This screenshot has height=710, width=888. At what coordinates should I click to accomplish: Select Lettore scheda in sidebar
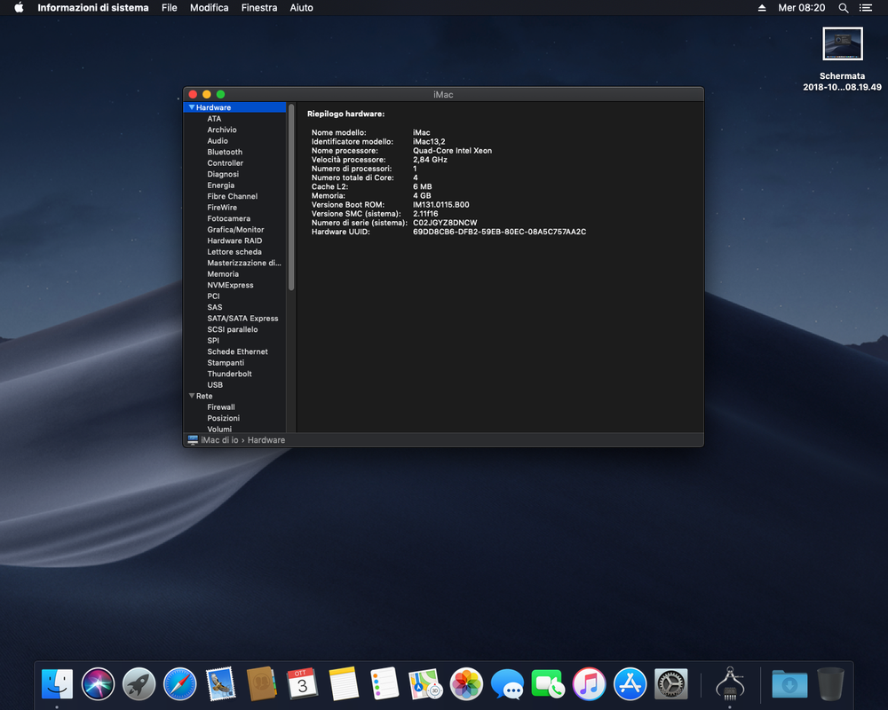[234, 252]
